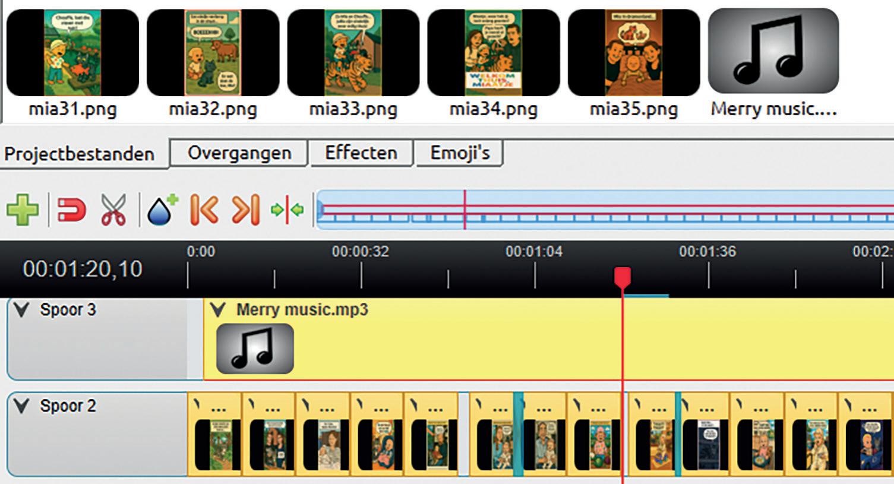Open the Emoji's tab
The image size is (894, 484).
coord(460,153)
